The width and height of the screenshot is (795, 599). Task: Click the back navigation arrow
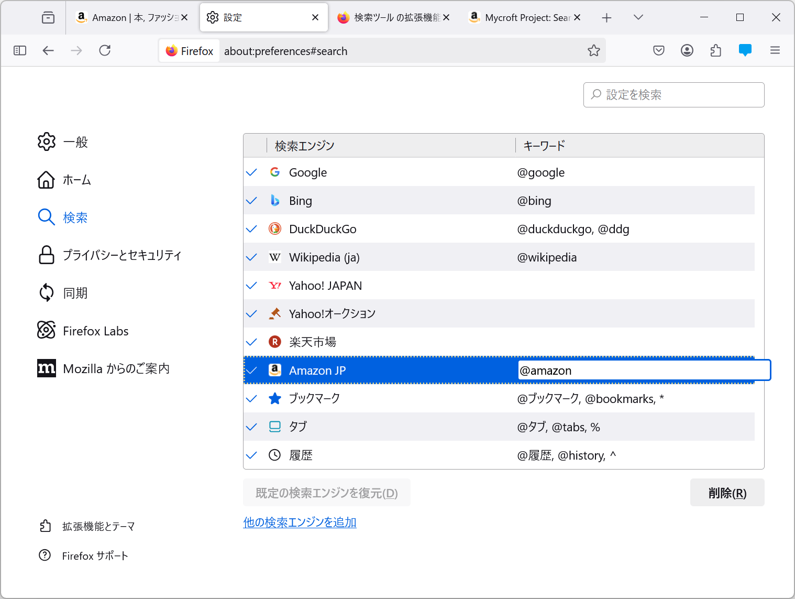coord(48,50)
